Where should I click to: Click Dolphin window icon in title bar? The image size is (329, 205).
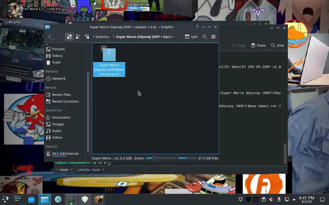(48, 27)
